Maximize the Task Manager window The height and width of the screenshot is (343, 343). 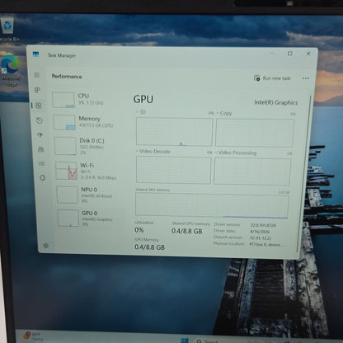pos(289,54)
